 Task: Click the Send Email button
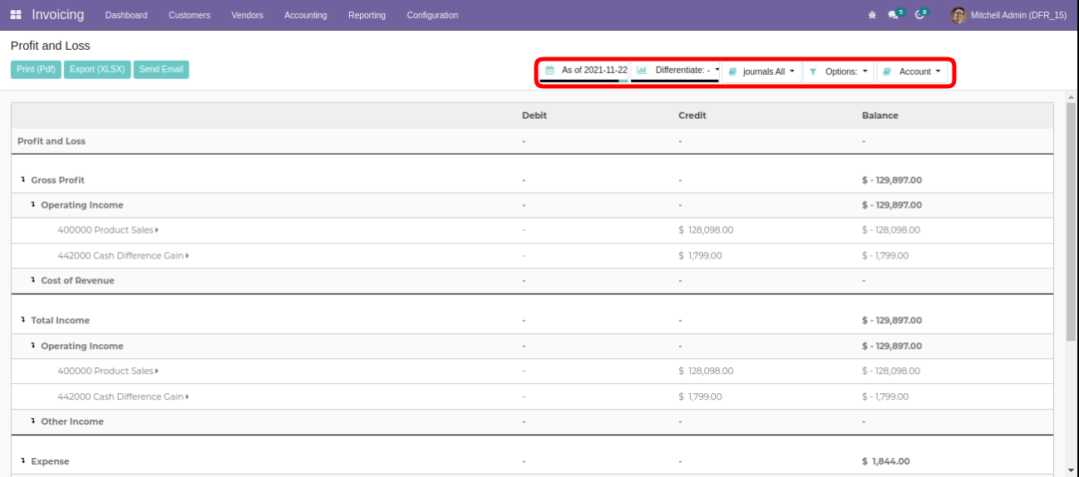click(160, 70)
